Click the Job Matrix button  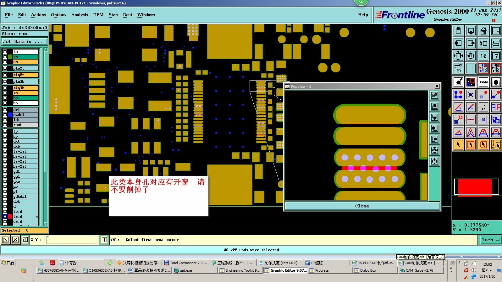coord(25,41)
